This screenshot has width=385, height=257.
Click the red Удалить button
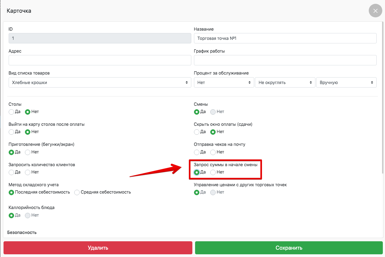point(98,248)
